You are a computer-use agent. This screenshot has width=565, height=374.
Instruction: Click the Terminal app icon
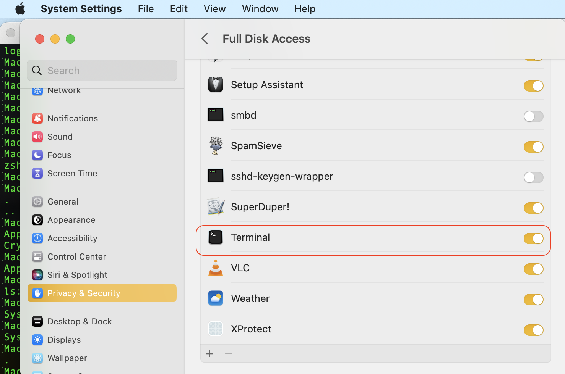coord(215,237)
